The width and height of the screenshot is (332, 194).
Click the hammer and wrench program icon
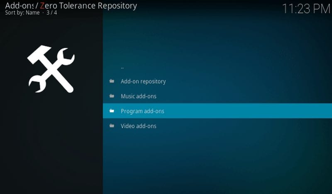click(x=51, y=69)
